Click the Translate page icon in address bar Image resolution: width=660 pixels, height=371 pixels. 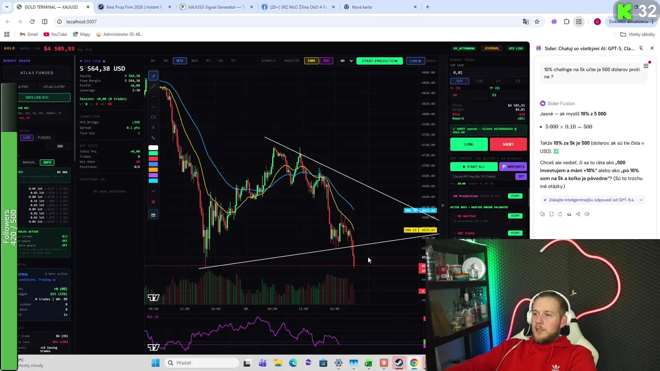pos(525,22)
